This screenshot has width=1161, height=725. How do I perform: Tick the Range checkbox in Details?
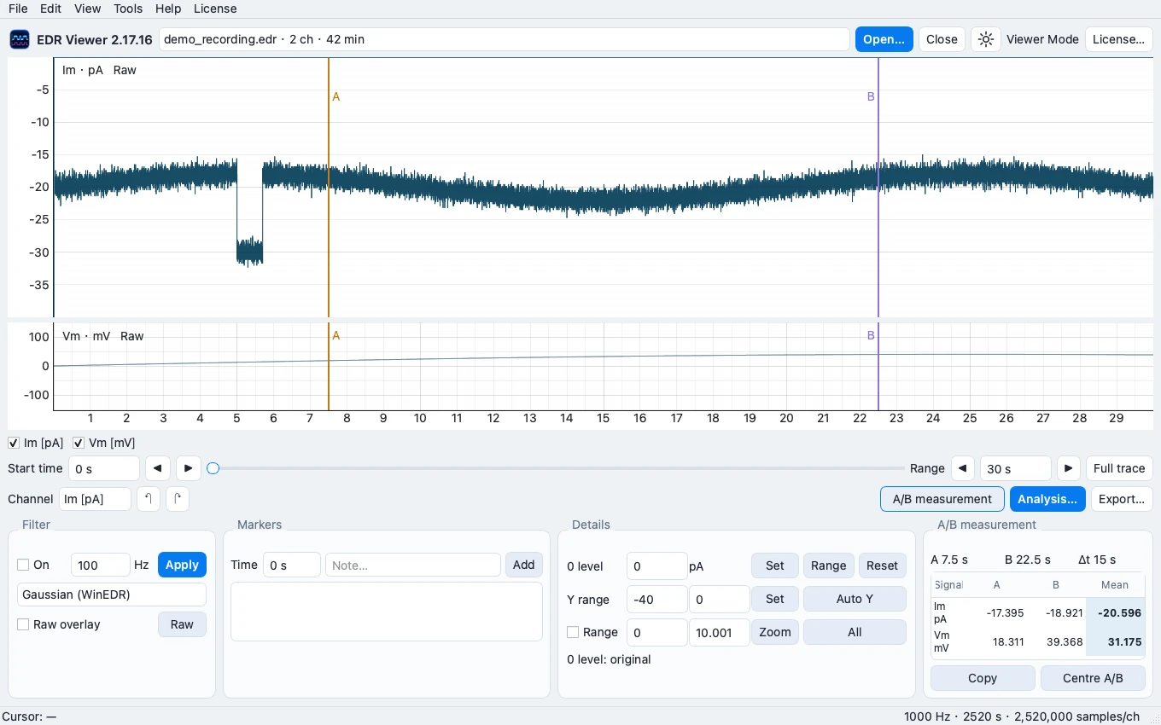coord(573,632)
